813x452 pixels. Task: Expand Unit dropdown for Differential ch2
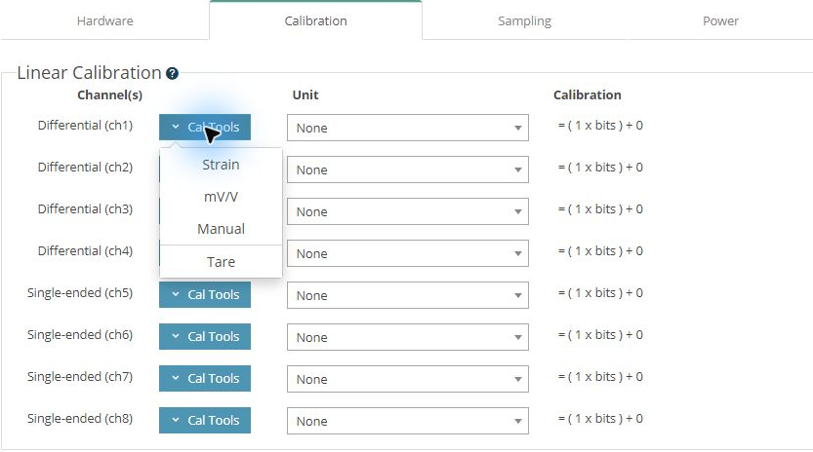(x=408, y=169)
